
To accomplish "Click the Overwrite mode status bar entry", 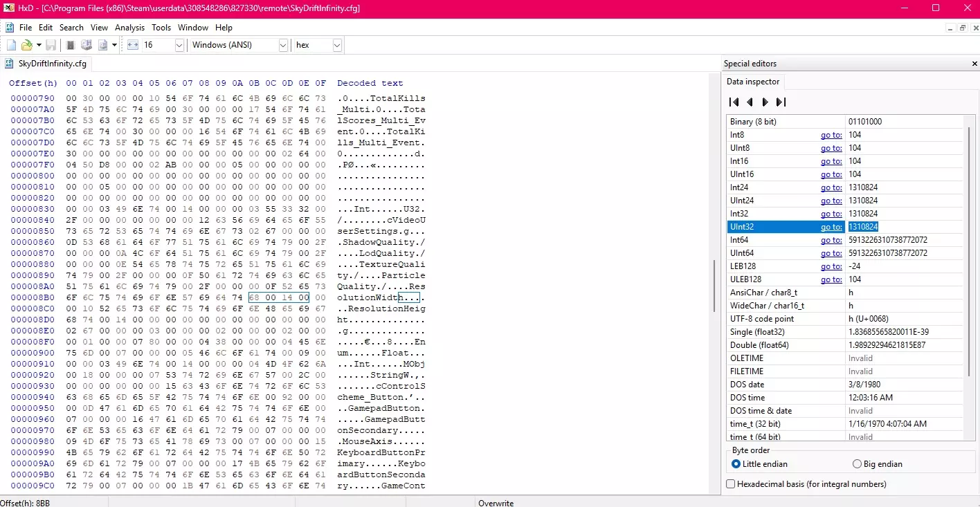I will [496, 503].
